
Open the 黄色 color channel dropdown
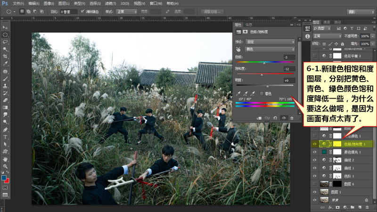pyautogui.click(x=270, y=49)
